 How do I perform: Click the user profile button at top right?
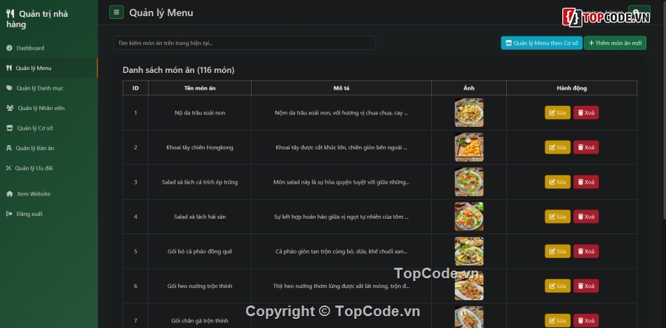pos(639,12)
